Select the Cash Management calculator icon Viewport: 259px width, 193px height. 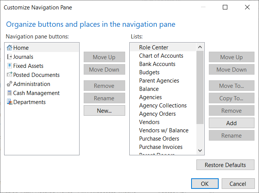[10, 93]
